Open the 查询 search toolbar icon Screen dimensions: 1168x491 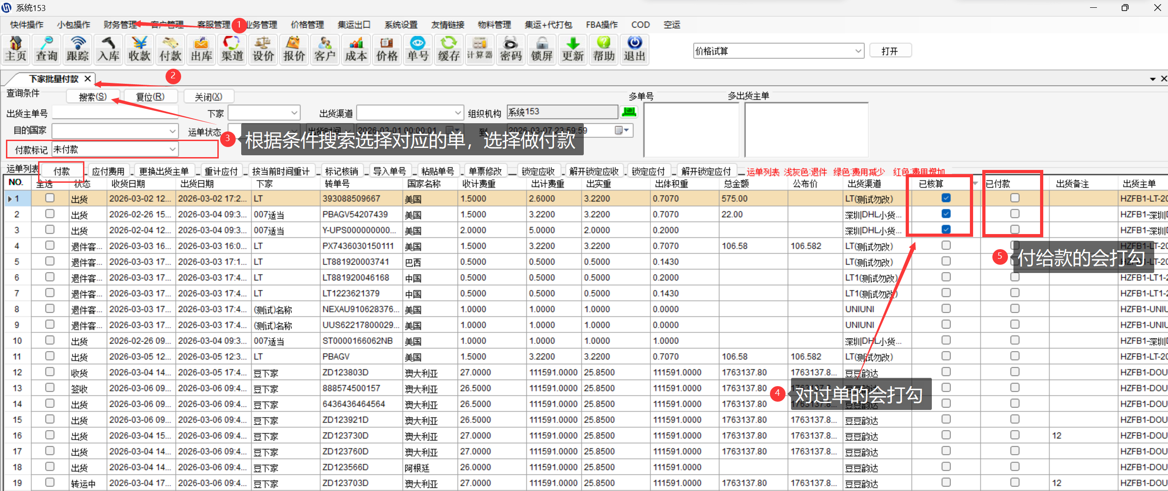pyautogui.click(x=47, y=49)
